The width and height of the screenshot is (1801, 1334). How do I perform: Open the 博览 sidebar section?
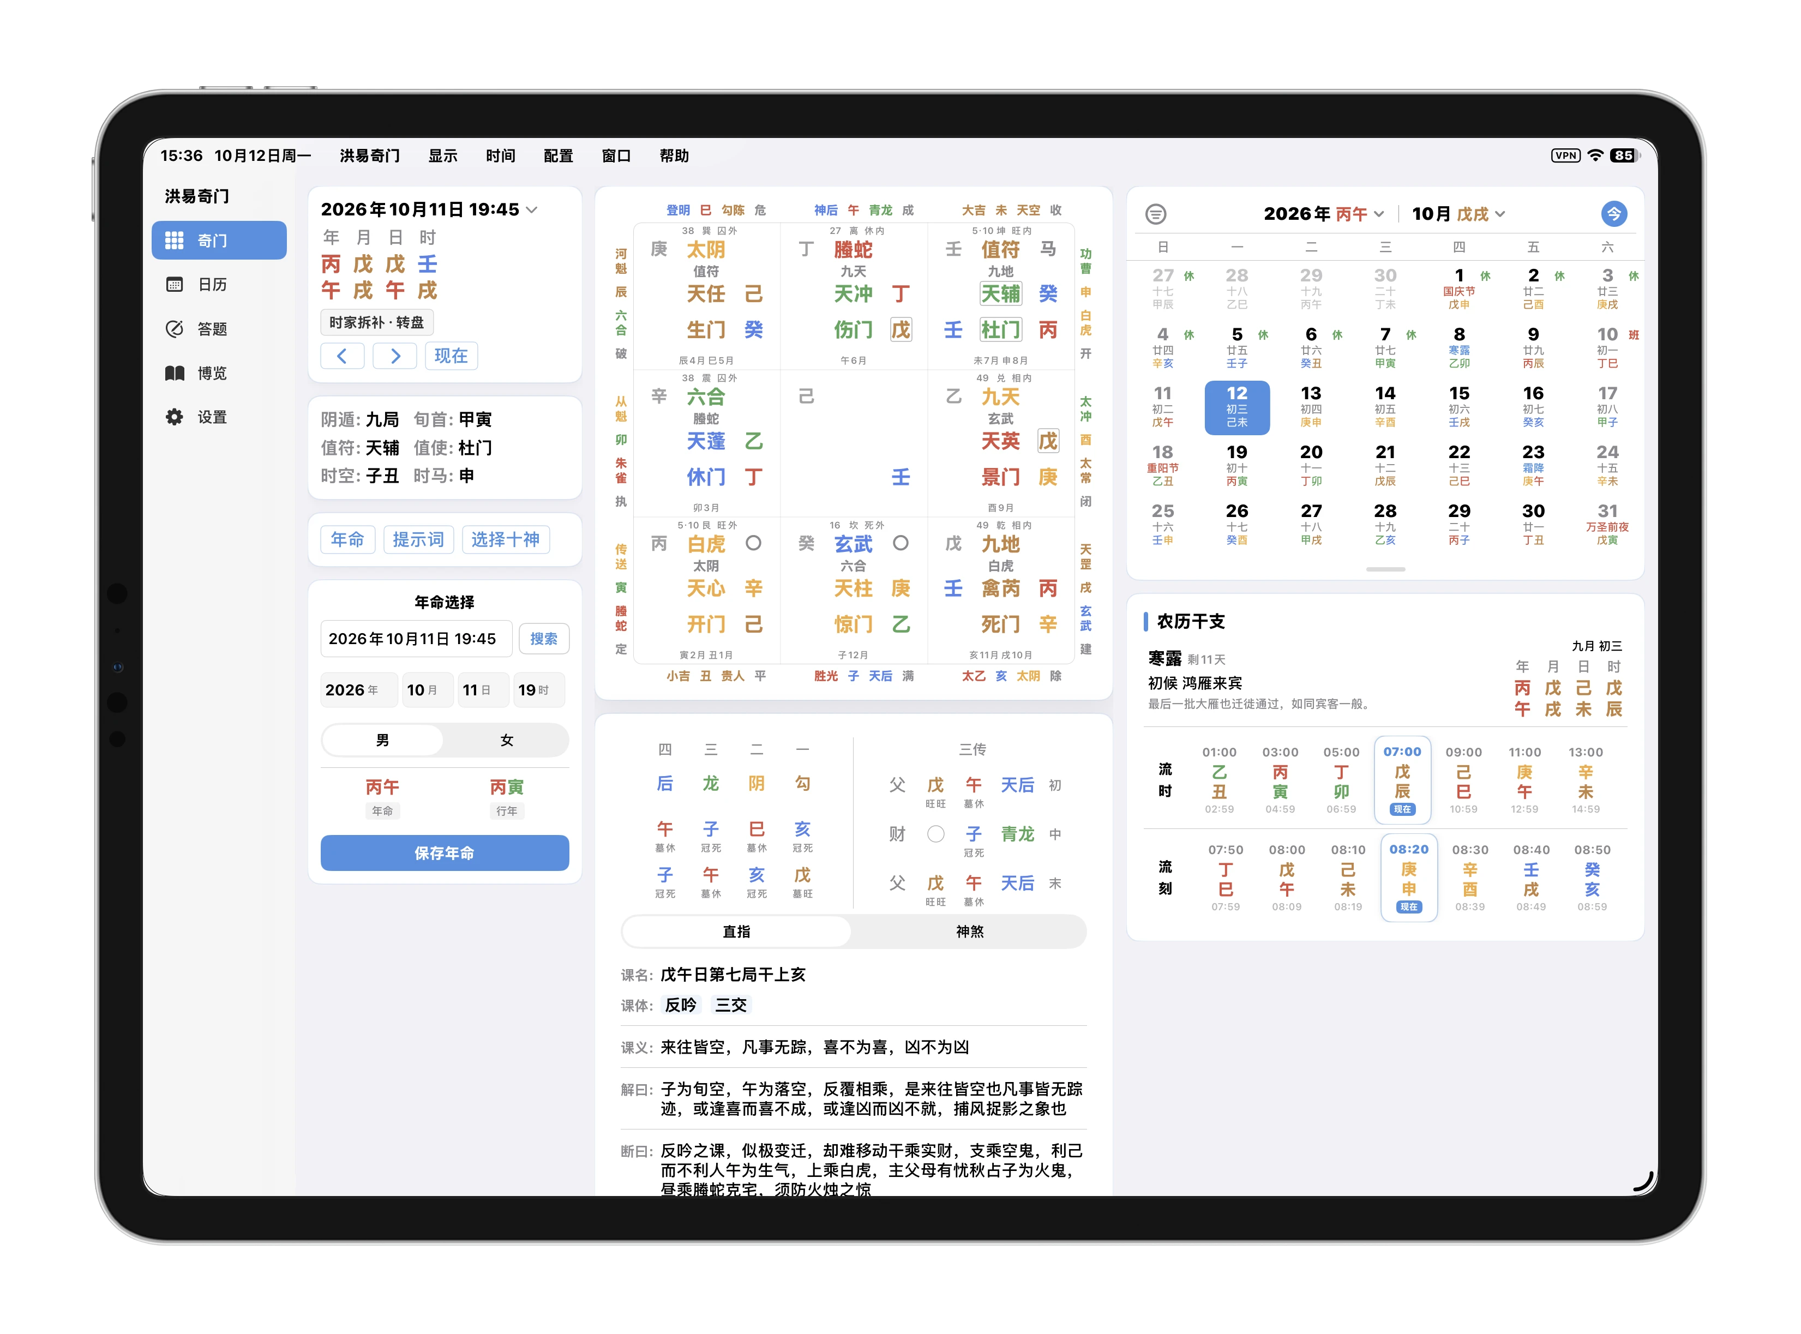219,373
